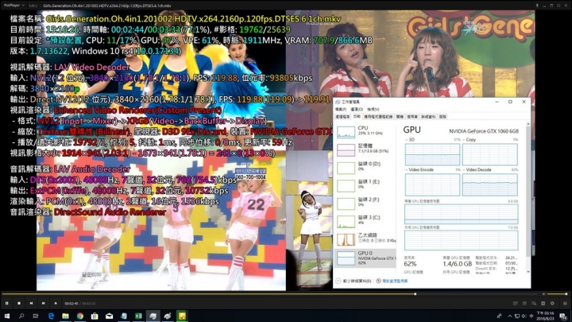Open the PotPlayer main menu dropdown

pyautogui.click(x=13, y=6)
